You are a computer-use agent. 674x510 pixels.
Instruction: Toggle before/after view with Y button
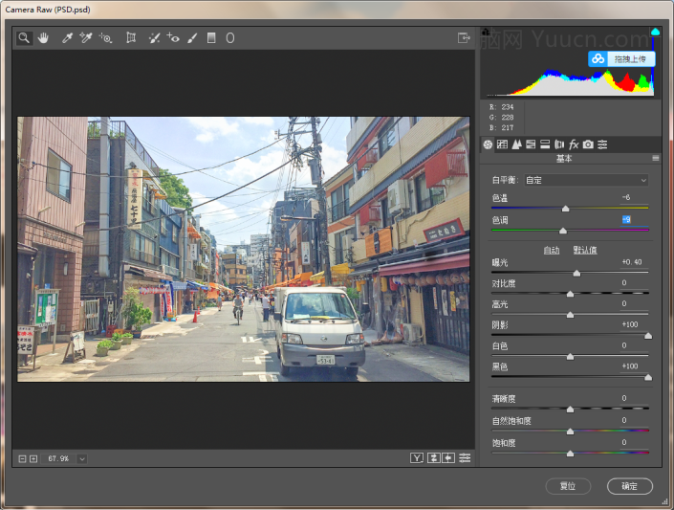pyautogui.click(x=417, y=458)
